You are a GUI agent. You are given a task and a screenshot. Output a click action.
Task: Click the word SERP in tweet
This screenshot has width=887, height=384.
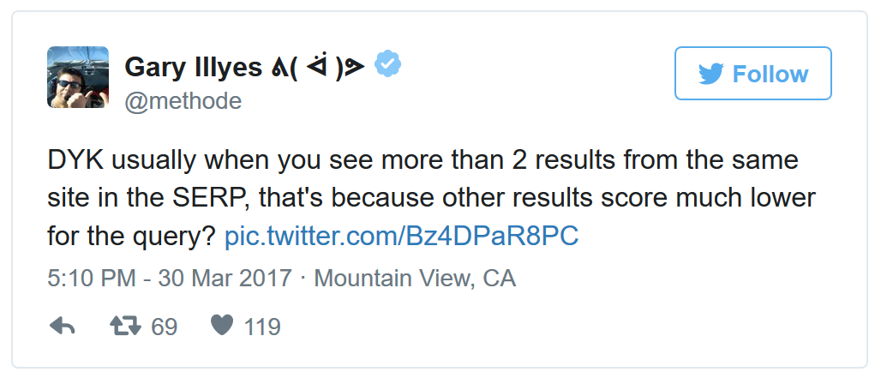(x=168, y=199)
